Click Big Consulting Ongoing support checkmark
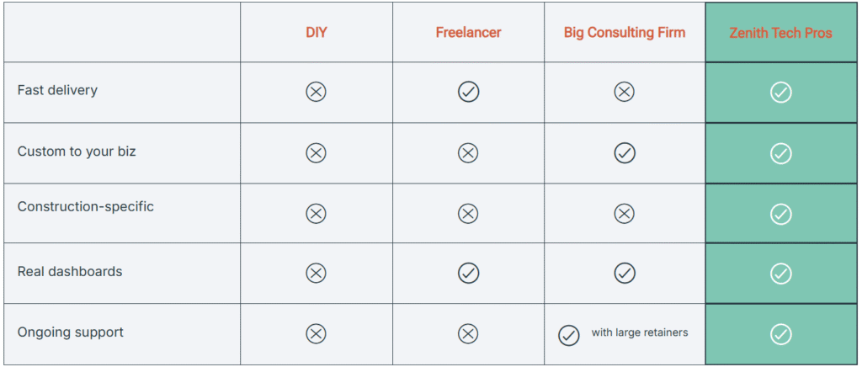Image resolution: width=862 pixels, height=367 pixels. (x=569, y=335)
